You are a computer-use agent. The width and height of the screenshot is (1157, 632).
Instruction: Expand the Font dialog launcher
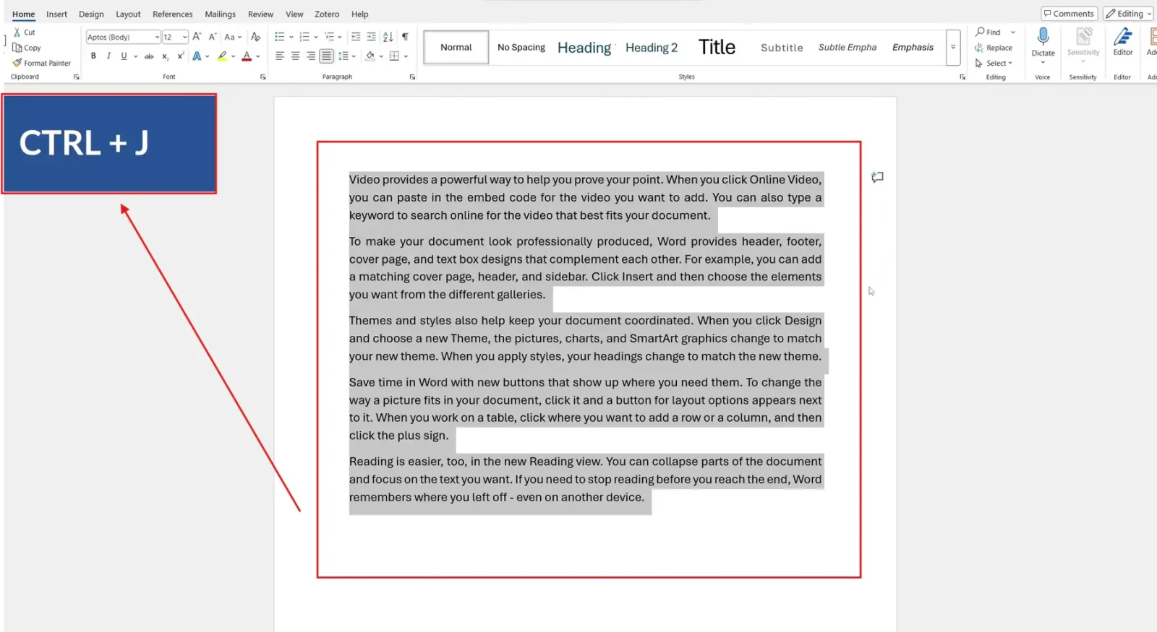[262, 77]
